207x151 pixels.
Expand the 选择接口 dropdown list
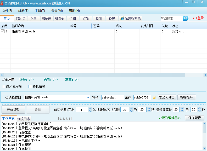pyautogui.click(x=88, y=97)
